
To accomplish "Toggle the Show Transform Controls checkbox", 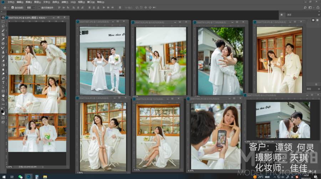I will (x=39, y=7).
